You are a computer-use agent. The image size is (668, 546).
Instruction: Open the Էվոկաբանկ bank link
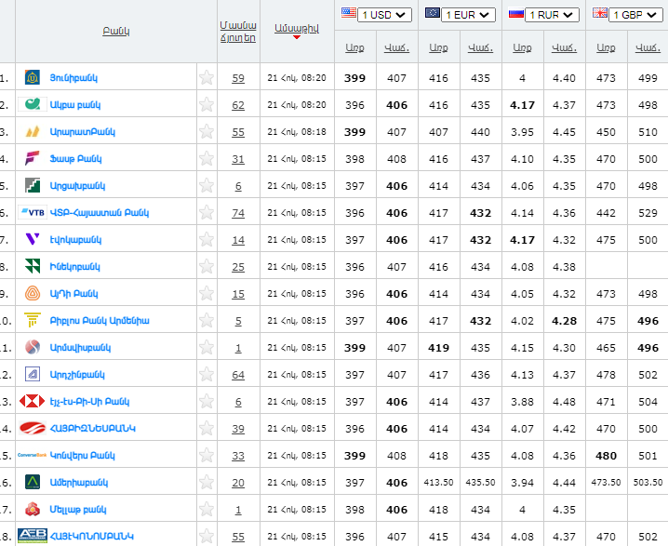pyautogui.click(x=76, y=240)
